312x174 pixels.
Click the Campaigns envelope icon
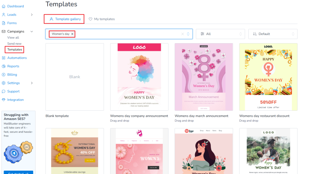coord(4,31)
